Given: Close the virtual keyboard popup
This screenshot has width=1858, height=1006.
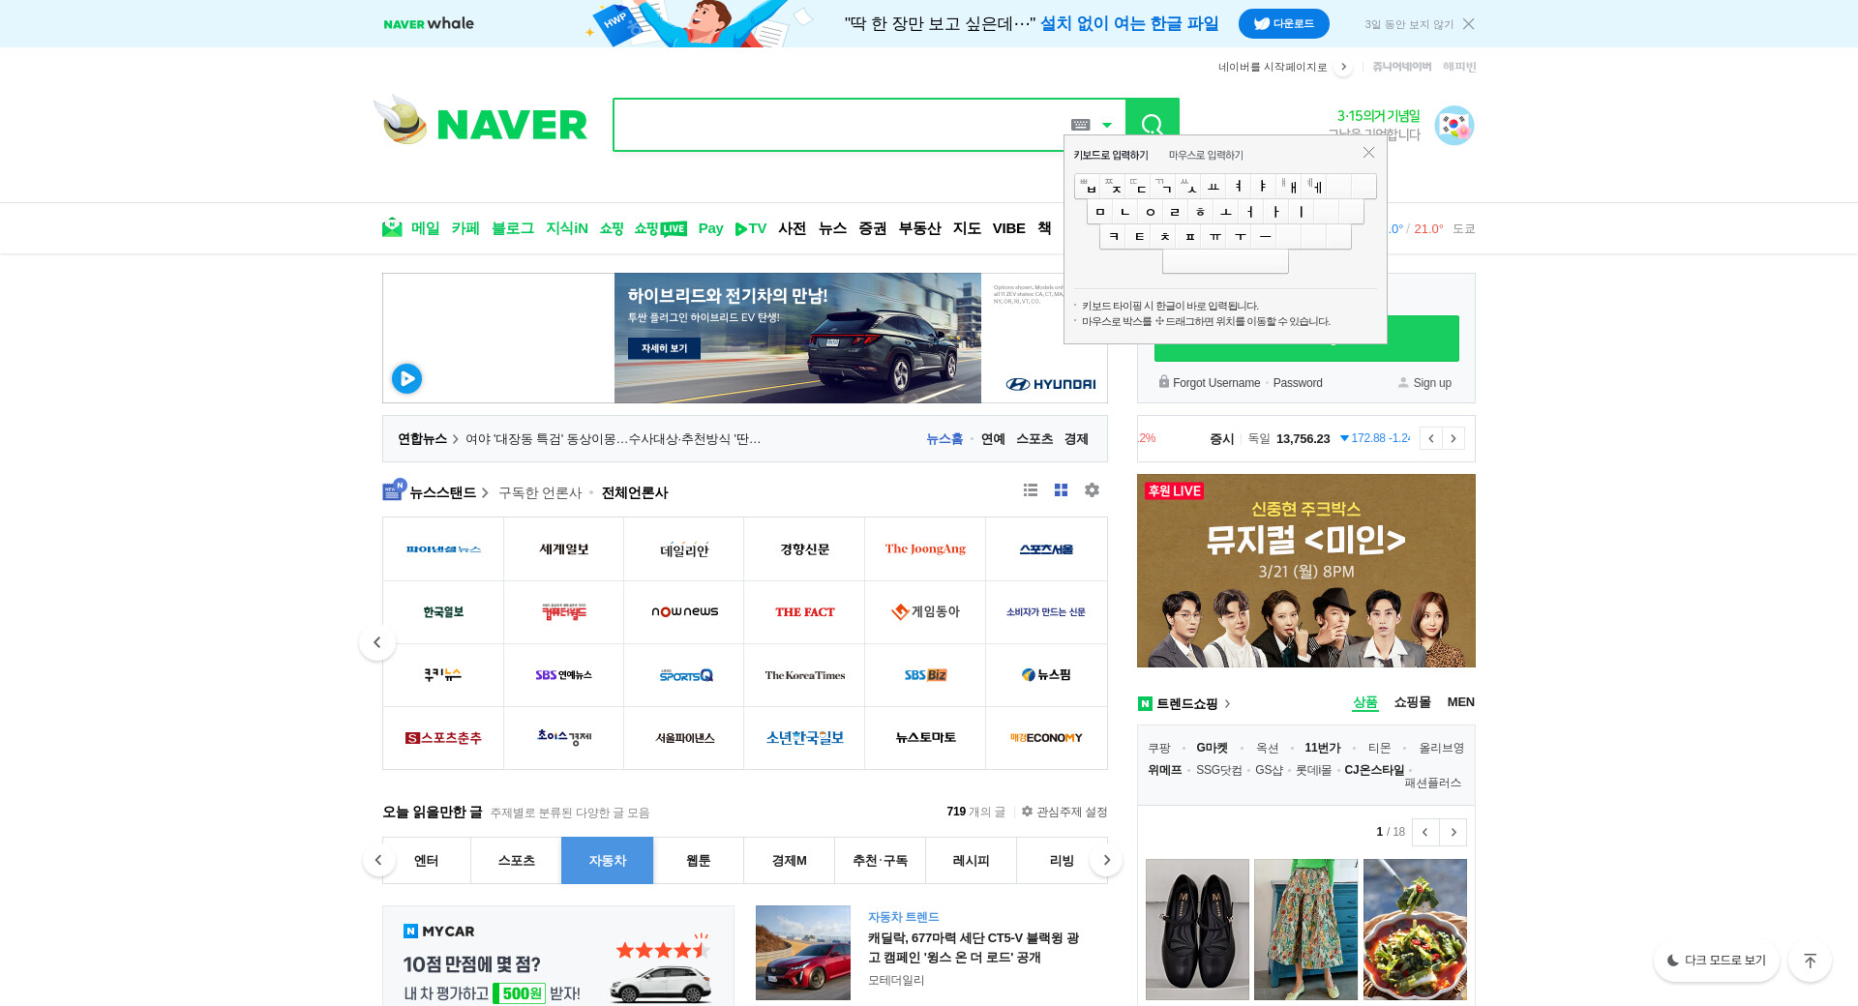Looking at the screenshot, I should point(1368,153).
